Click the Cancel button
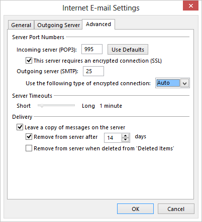This screenshot has height=222, width=202. click(176, 209)
